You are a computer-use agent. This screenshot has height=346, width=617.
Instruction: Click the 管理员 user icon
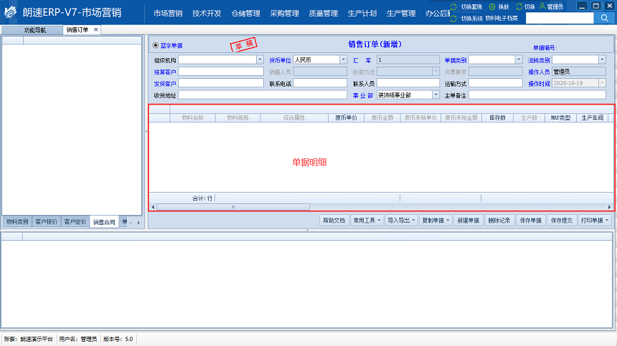(542, 6)
